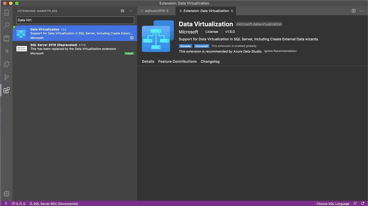
Task: Open the Connections view in the activity bar
Action: point(7,12)
